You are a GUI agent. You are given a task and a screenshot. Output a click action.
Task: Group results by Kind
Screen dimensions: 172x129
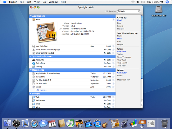119,20
